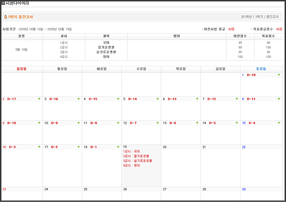Select the 2교시 : 즐거운생활 calendar entry
The image size is (286, 202).
[x=135, y=156]
